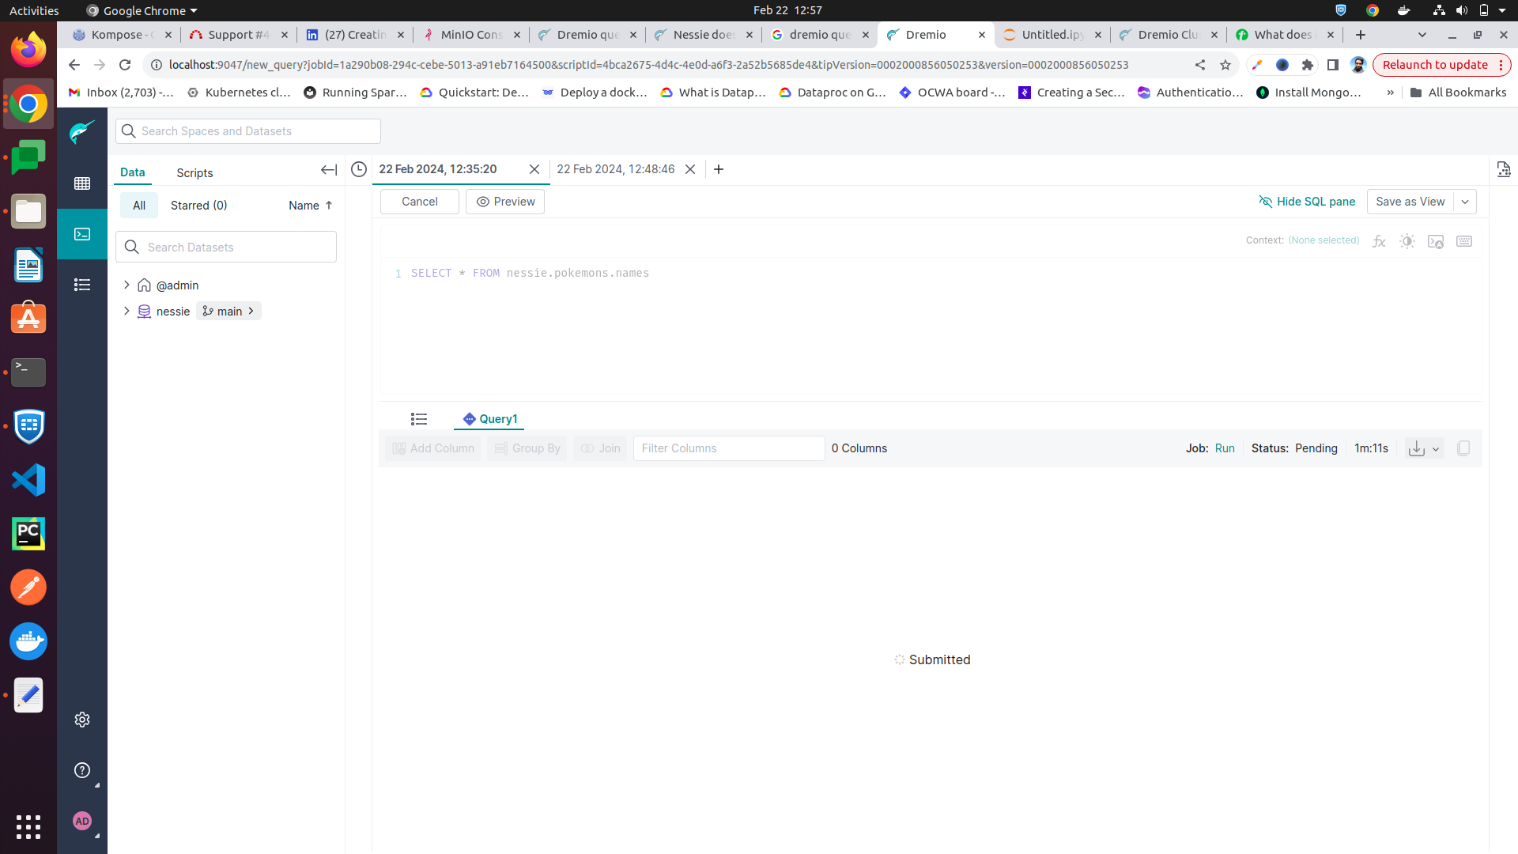
Task: Open the Datasets grid icon in sidebar
Action: (x=82, y=183)
